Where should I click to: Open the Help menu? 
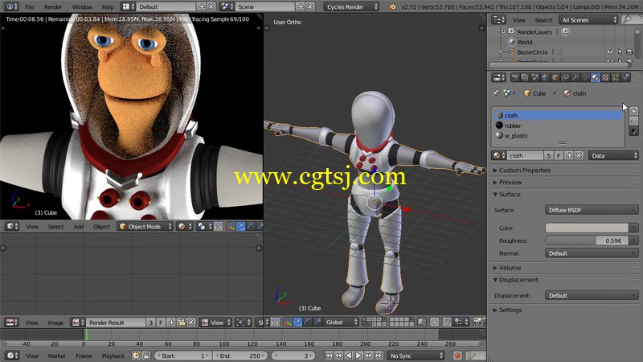click(108, 7)
